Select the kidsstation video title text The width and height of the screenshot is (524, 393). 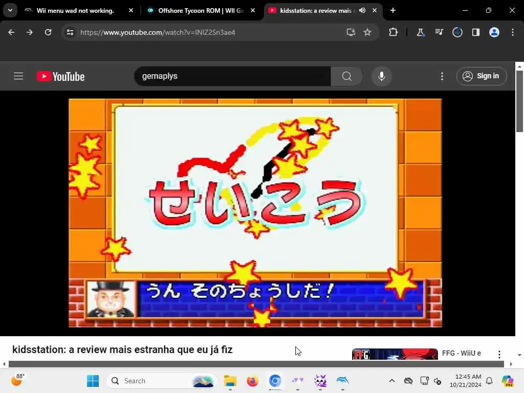coord(122,350)
